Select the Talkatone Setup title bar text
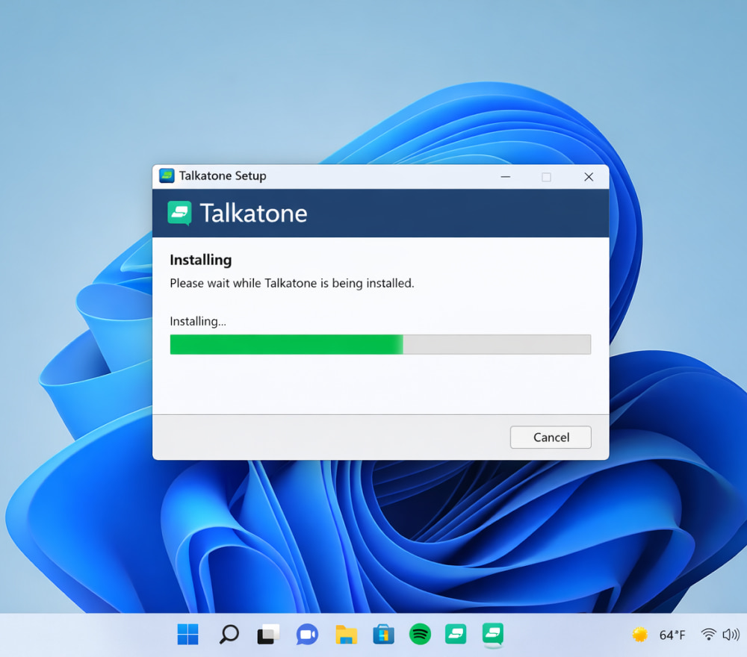Image resolution: width=747 pixels, height=657 pixels. (x=222, y=176)
